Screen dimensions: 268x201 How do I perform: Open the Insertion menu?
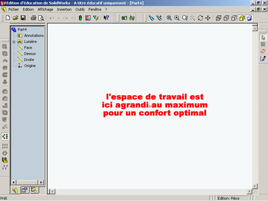[64, 9]
